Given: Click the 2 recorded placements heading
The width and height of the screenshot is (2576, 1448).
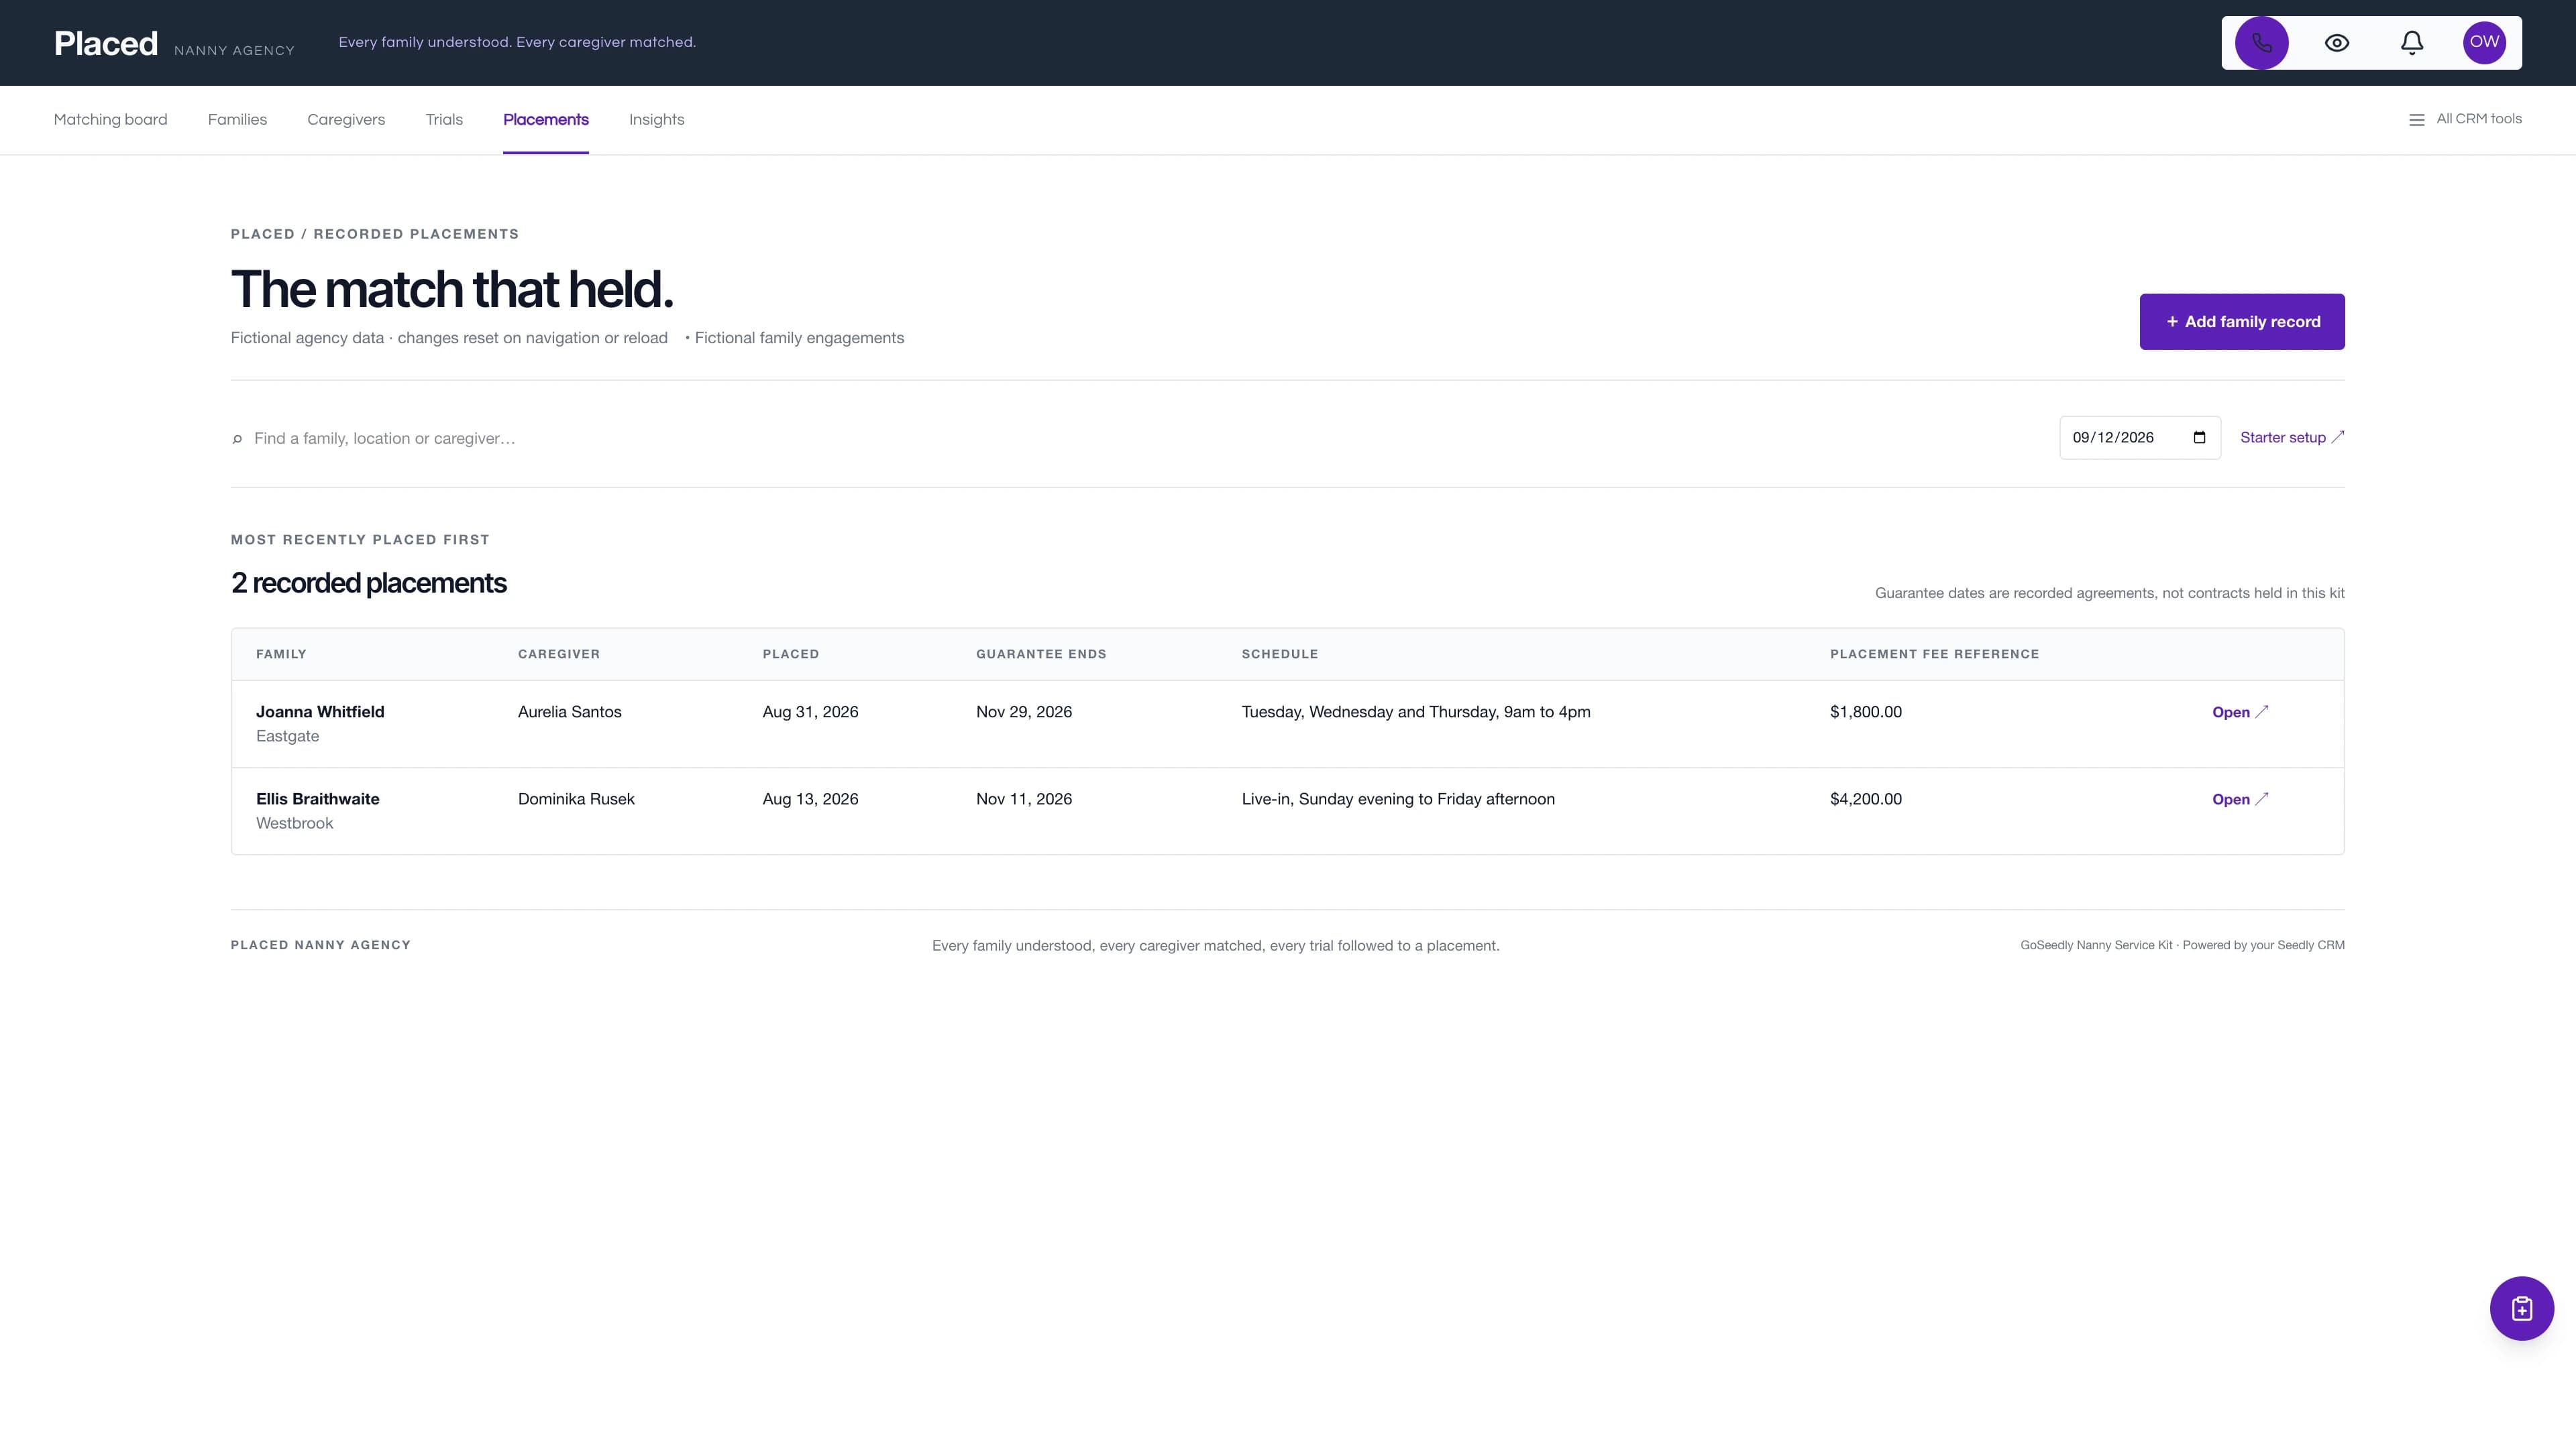Looking at the screenshot, I should pos(368,583).
